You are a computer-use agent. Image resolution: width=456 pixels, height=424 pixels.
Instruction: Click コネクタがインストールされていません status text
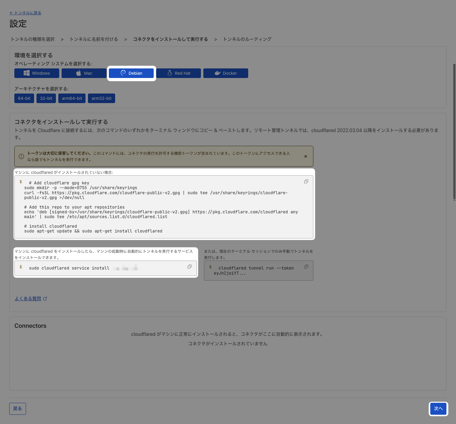pos(228,344)
